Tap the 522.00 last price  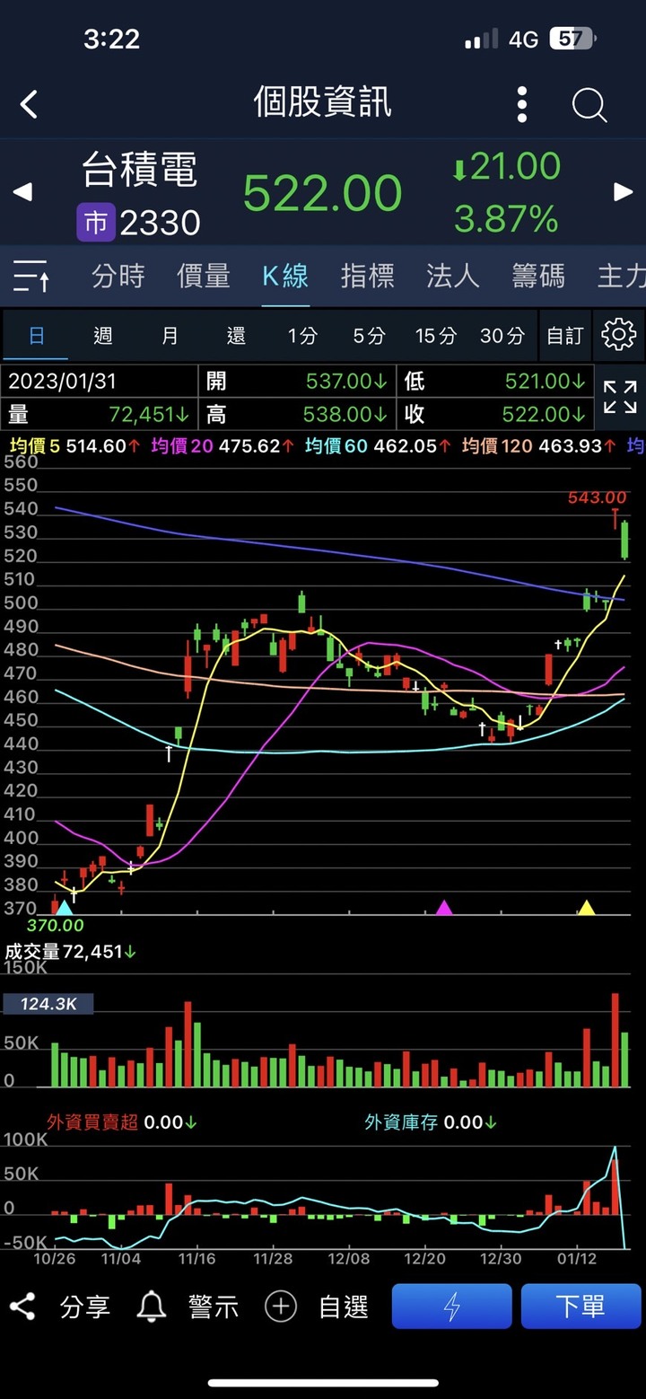pyautogui.click(x=323, y=193)
